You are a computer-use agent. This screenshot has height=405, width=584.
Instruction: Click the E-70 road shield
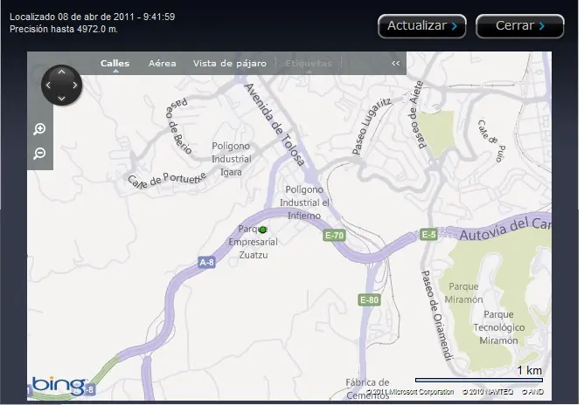(334, 236)
